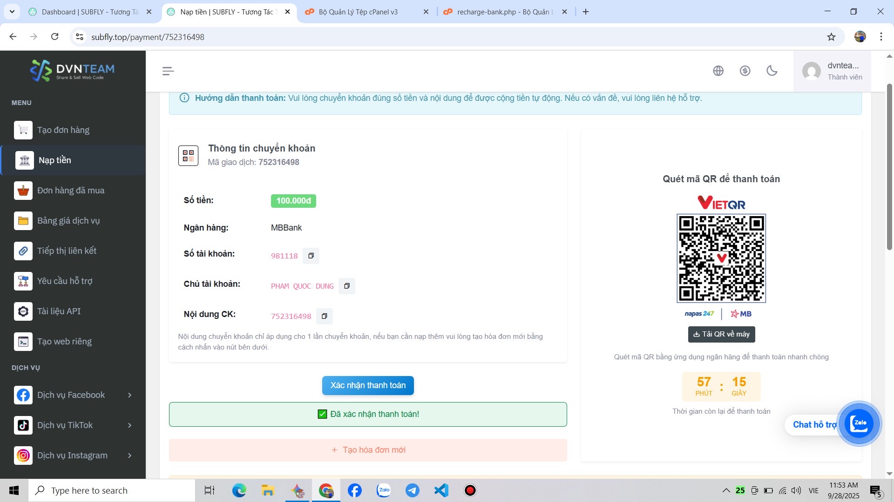Click the taskbar search box
894x502 pixels.
(x=112, y=490)
